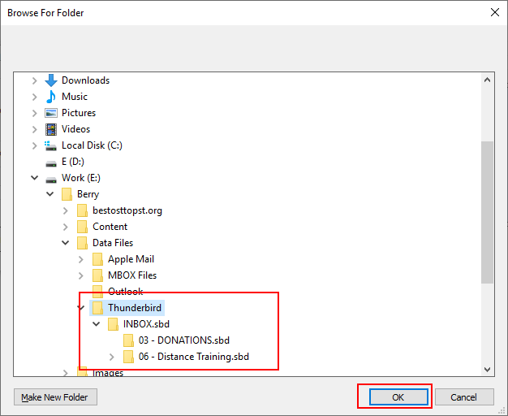Viewport: 508px width, 416px height.
Task: Click the Data Files folder icon
Action: coord(82,243)
